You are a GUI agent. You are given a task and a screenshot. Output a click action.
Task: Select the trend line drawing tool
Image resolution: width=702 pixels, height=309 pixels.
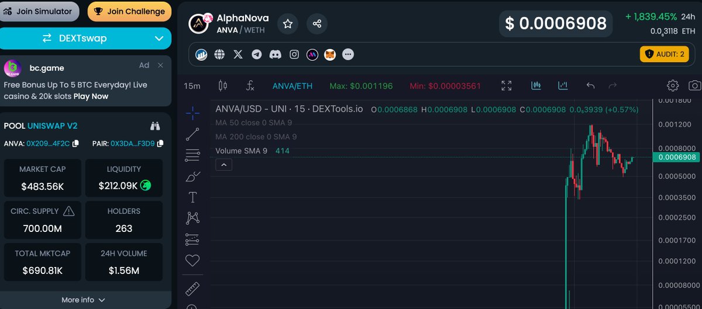[192, 134]
